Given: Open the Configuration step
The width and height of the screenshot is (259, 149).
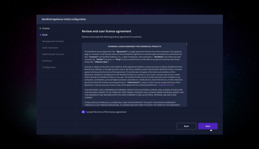Looking at the screenshot, I should [49, 67].
